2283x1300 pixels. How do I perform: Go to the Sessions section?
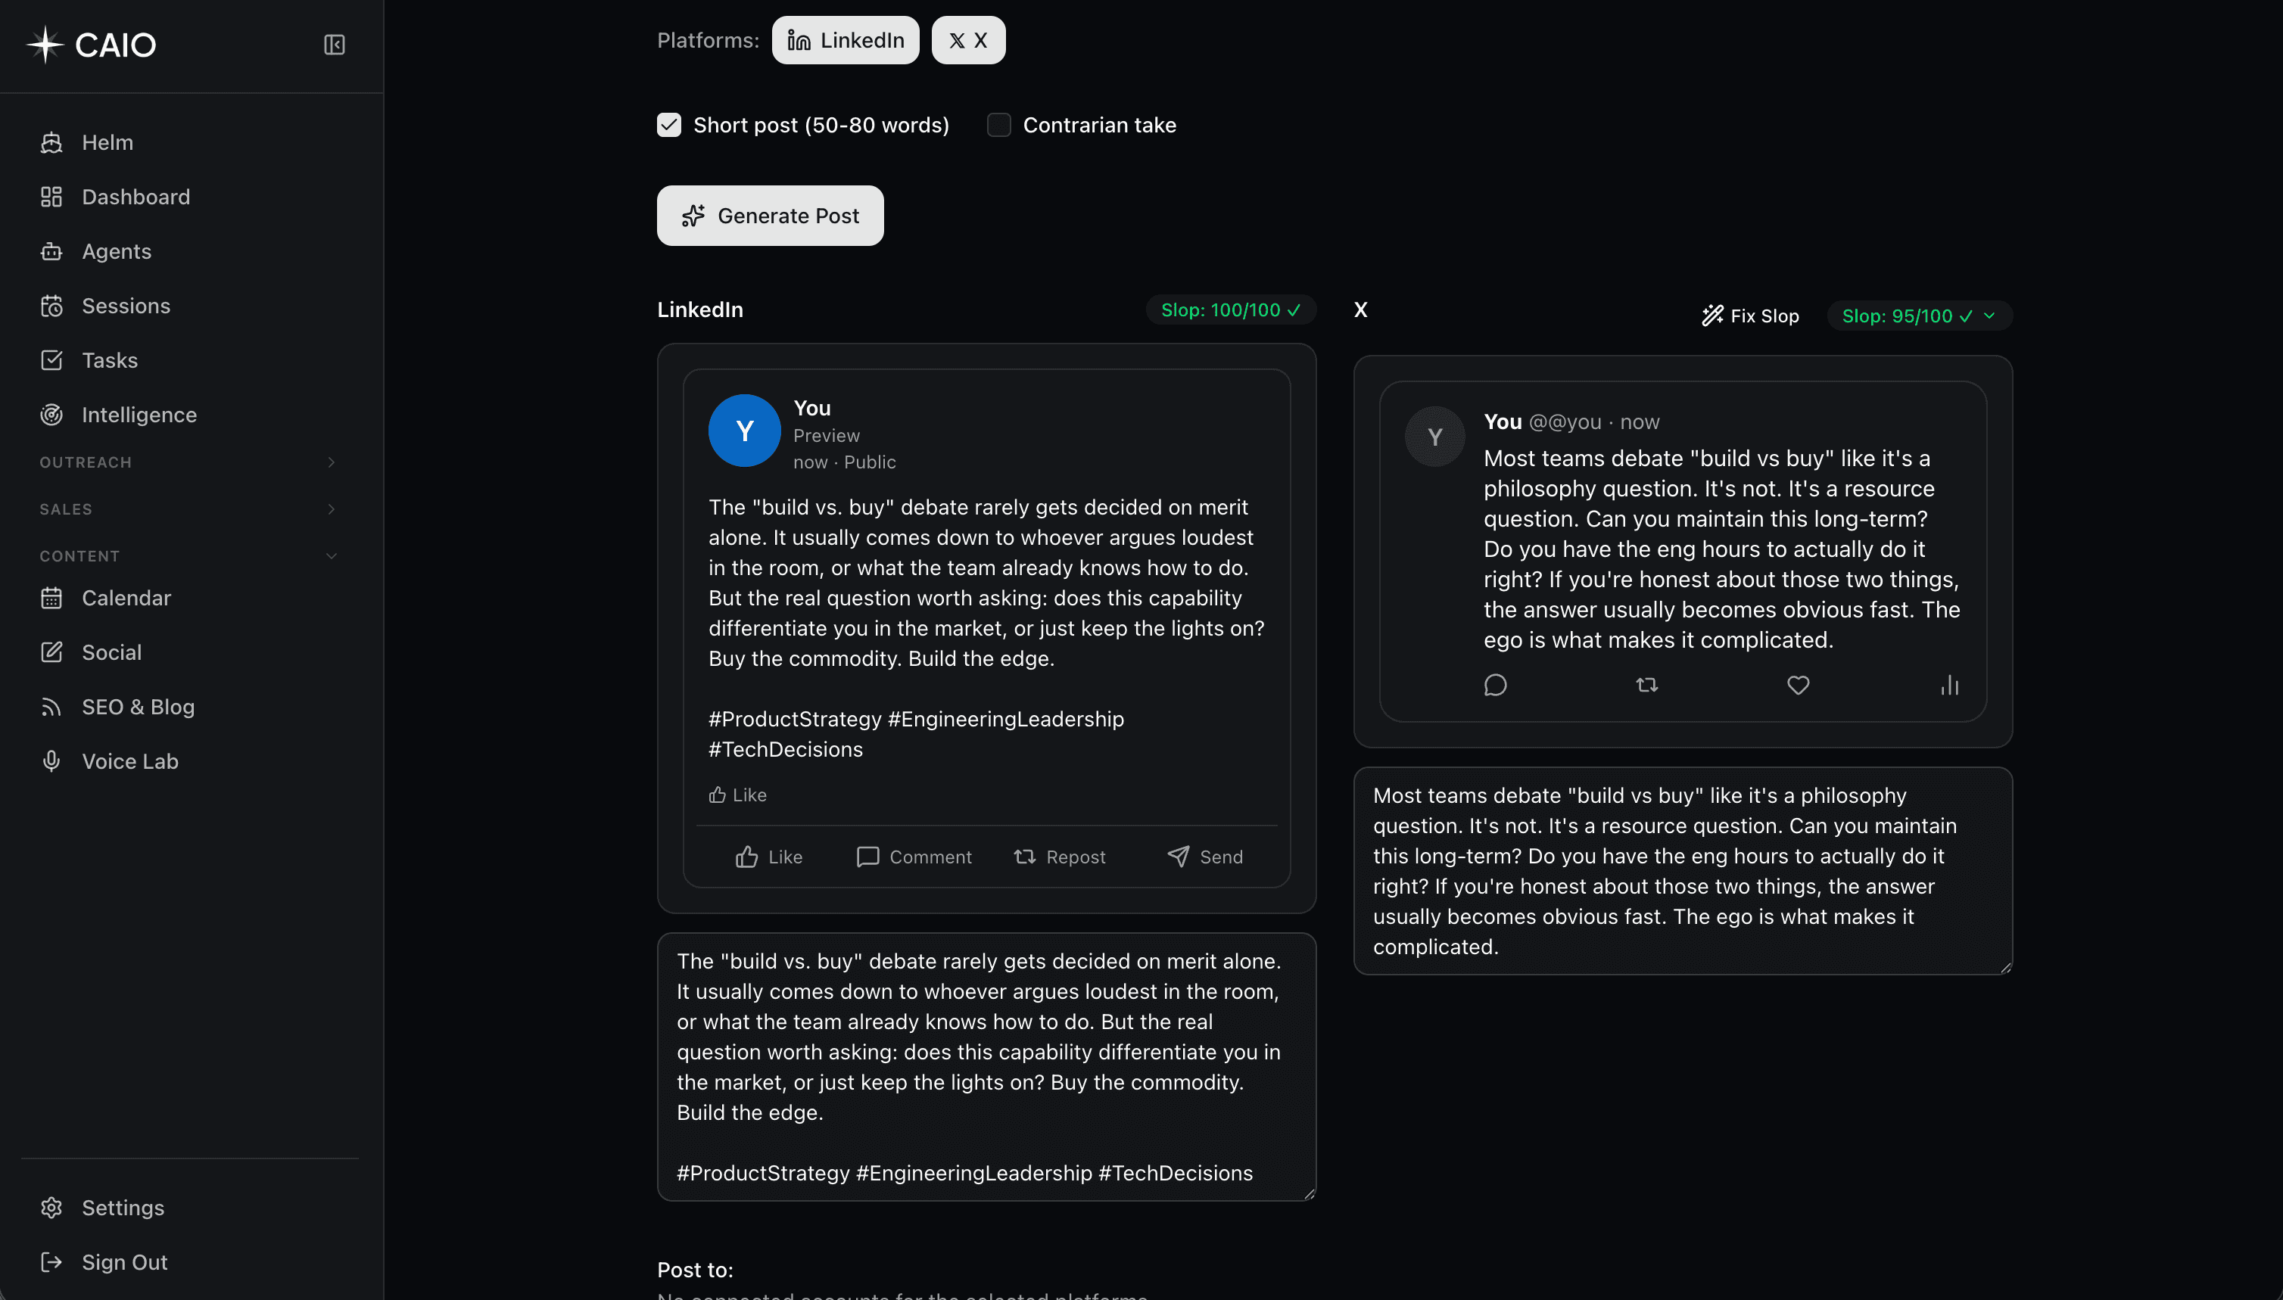126,306
